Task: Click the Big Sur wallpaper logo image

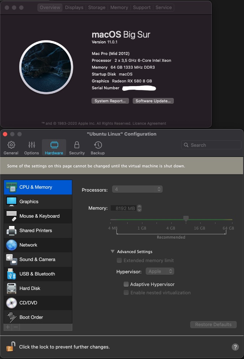Action: point(46,67)
